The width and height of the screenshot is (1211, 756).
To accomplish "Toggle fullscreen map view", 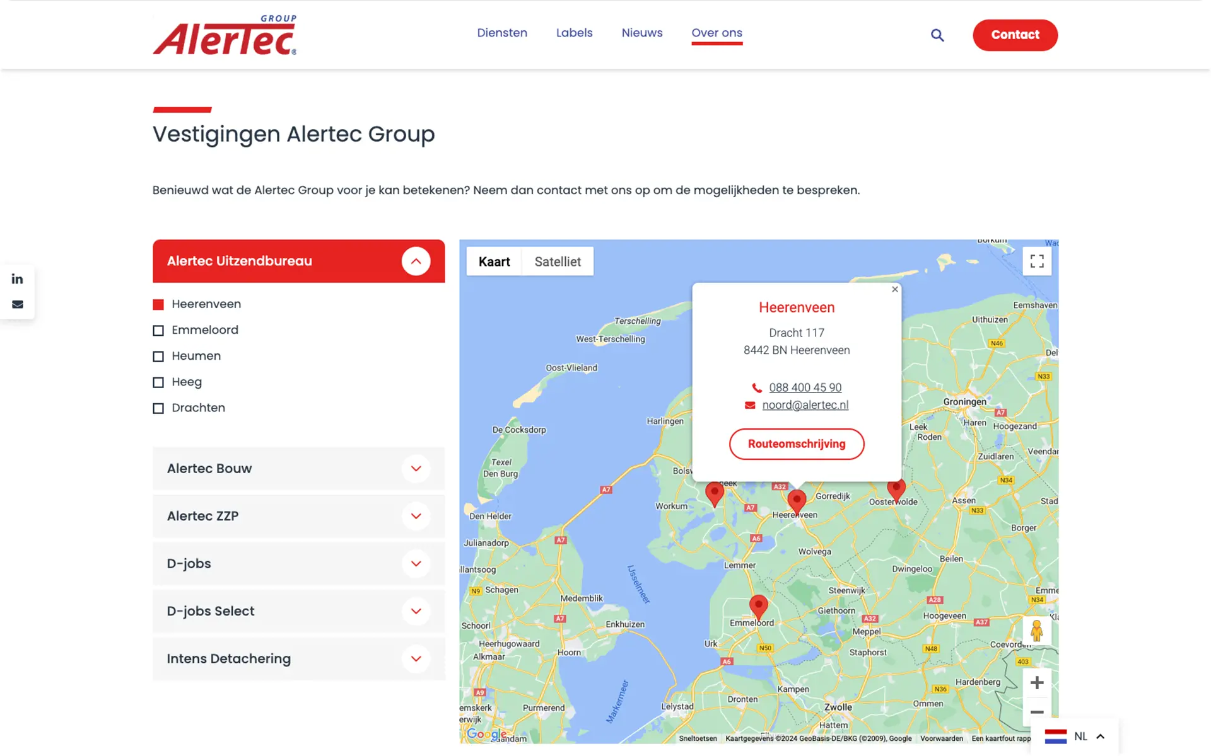I will coord(1037,261).
